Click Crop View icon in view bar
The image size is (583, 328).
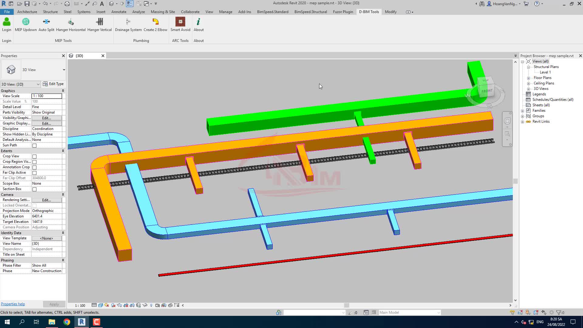click(x=126, y=305)
